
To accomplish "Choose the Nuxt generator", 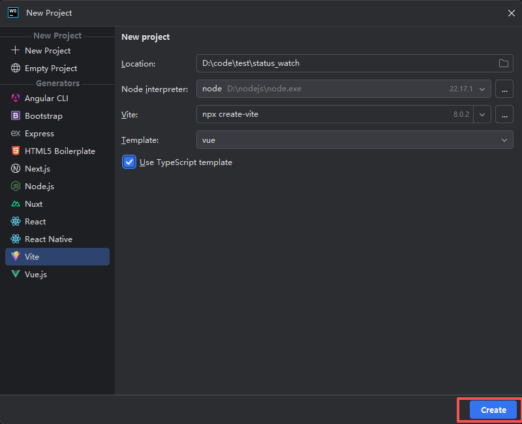I will coord(57,204).
